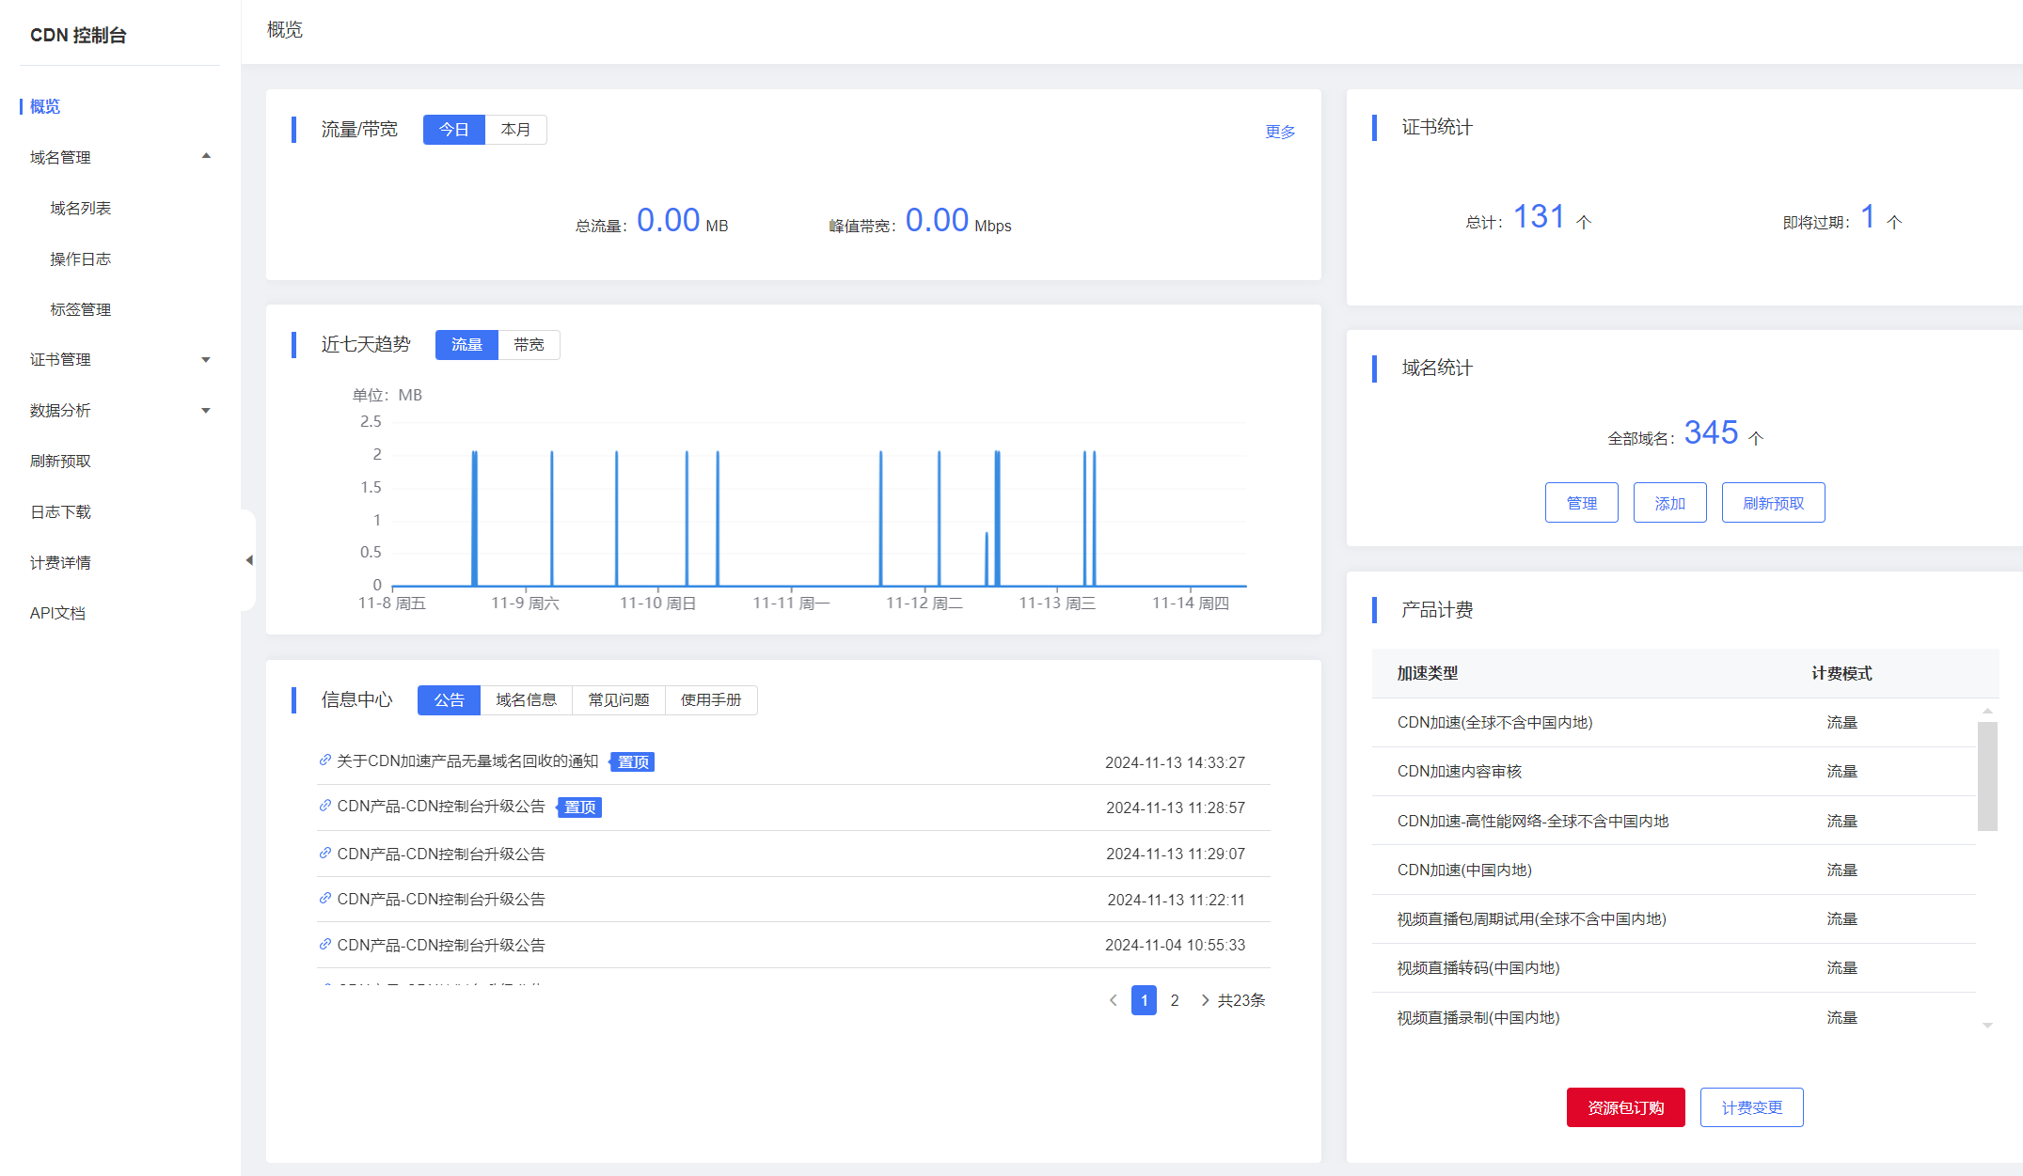Image resolution: width=2023 pixels, height=1176 pixels.
Task: Click 置顶 tag on 无量域名回收 notice
Action: (633, 761)
